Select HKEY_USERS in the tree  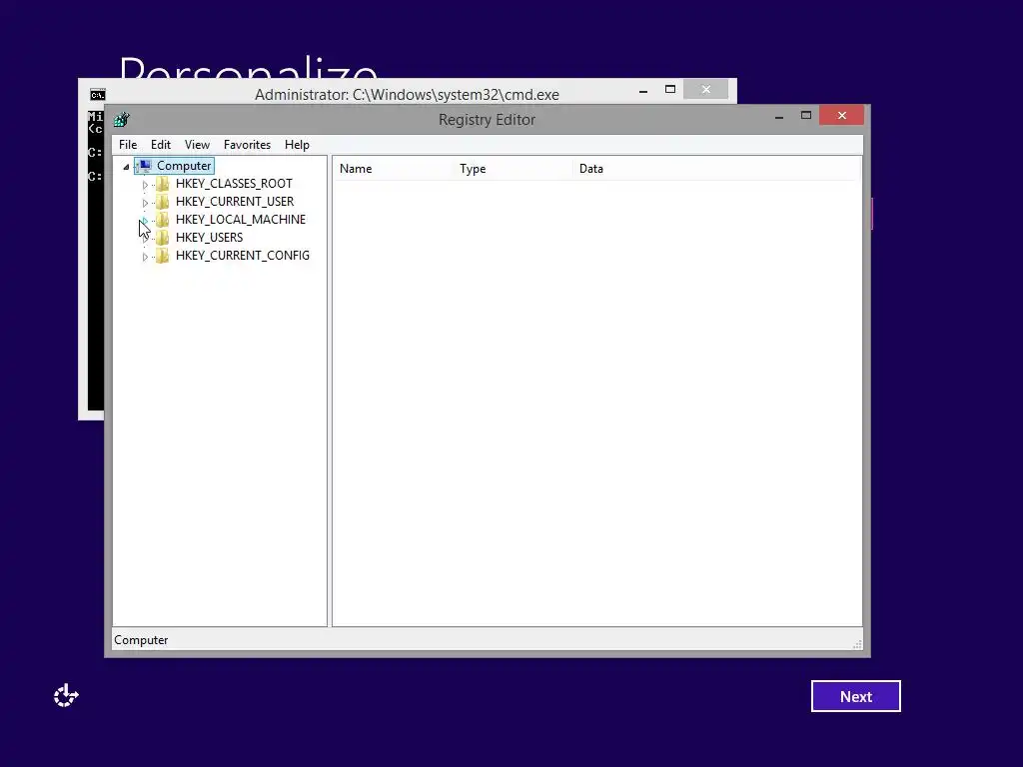click(209, 238)
